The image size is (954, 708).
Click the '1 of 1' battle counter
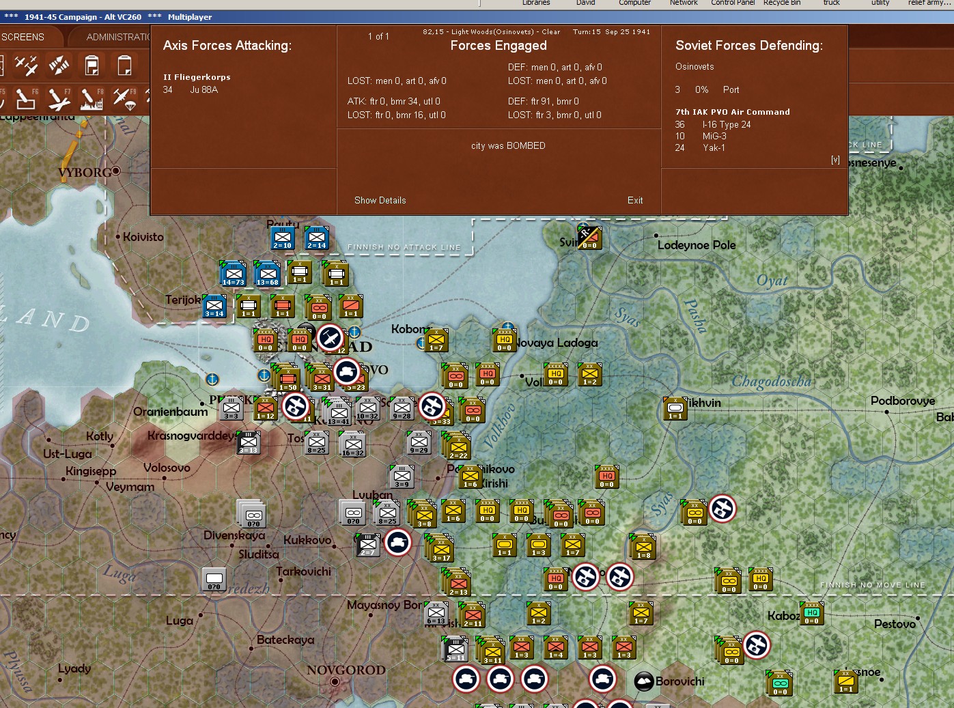(x=378, y=37)
